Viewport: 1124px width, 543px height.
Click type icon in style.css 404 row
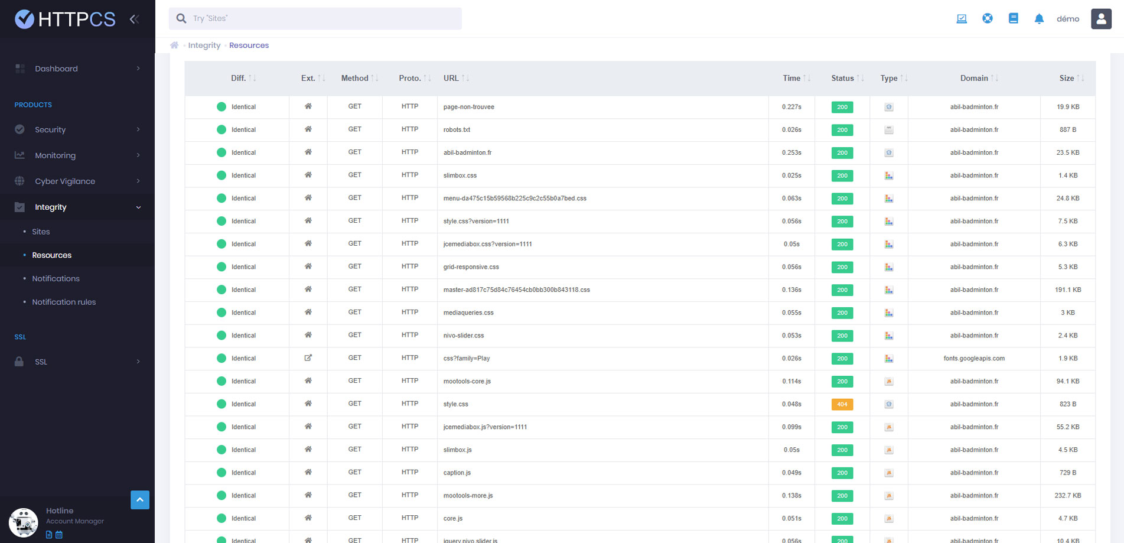(x=889, y=404)
